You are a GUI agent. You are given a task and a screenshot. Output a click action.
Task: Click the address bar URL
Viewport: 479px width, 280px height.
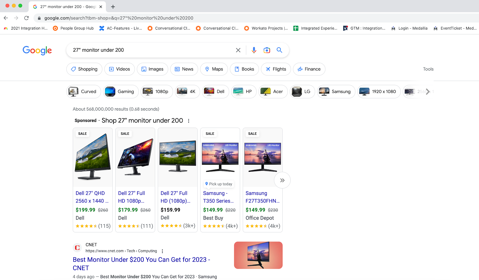[119, 18]
